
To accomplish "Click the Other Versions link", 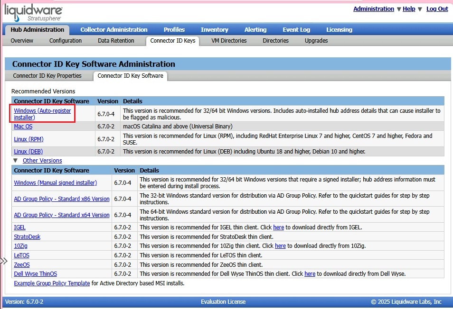I will click(x=42, y=161).
